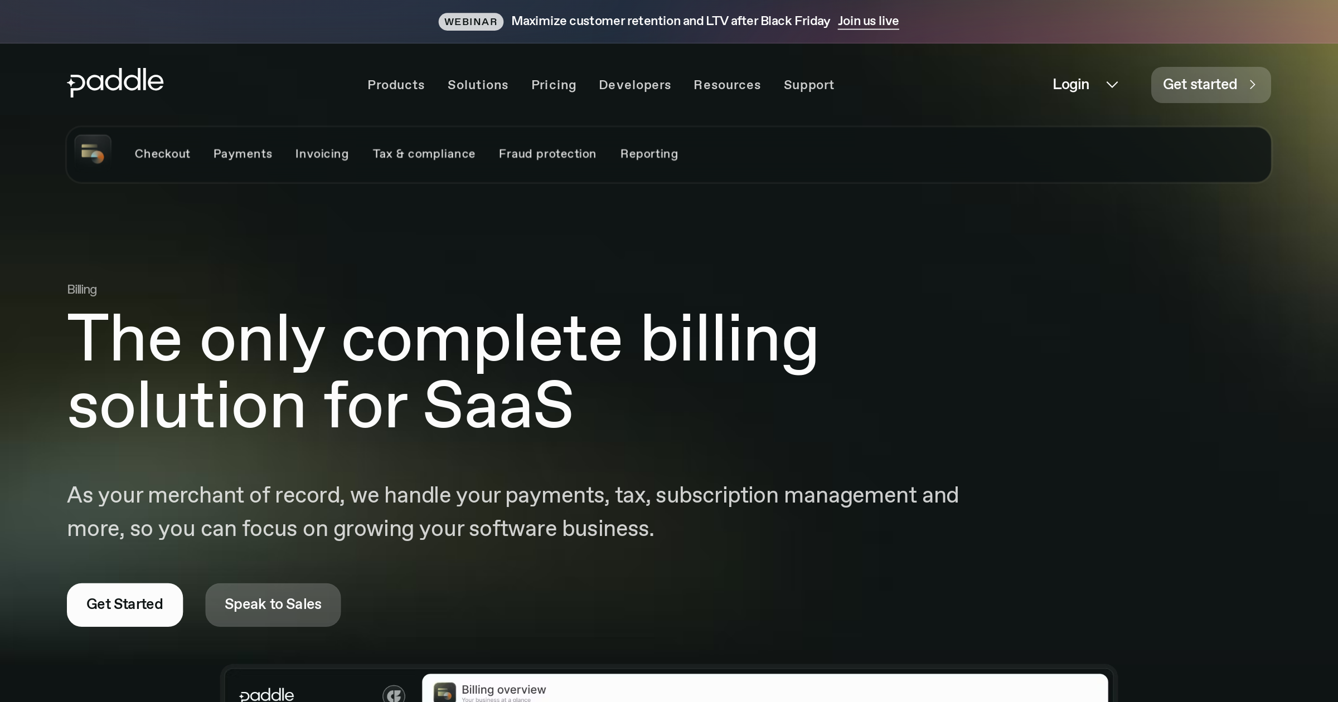
Task: Open the Login menu
Action: point(1070,85)
